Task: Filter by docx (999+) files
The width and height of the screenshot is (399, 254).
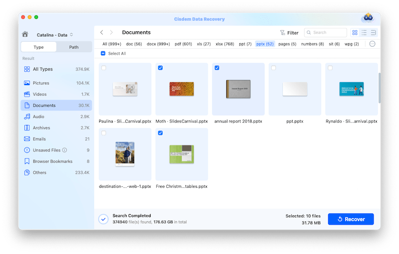Action: pyautogui.click(x=158, y=44)
